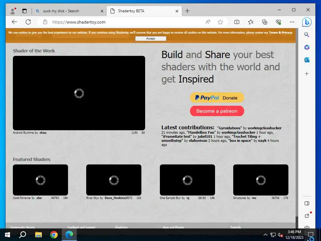321x241 pixels.
Task: Click Become a patreon button
Action: pos(217,111)
